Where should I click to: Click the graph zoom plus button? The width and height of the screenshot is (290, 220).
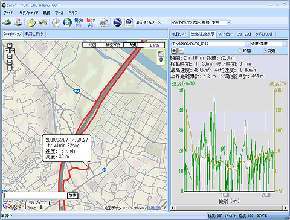[174, 51]
